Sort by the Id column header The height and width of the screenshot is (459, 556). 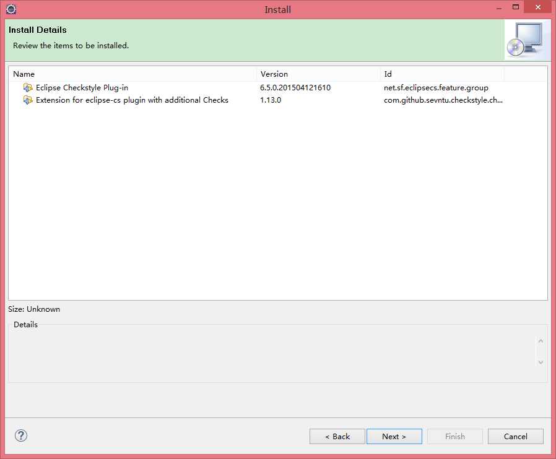[442, 74]
